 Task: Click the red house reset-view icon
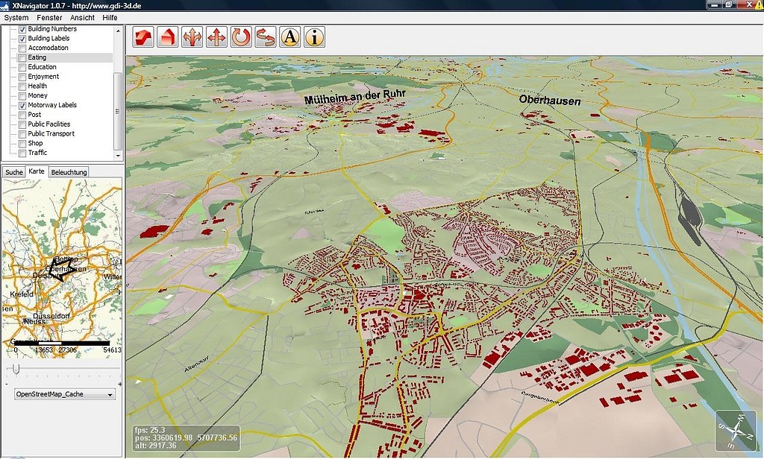(x=166, y=37)
